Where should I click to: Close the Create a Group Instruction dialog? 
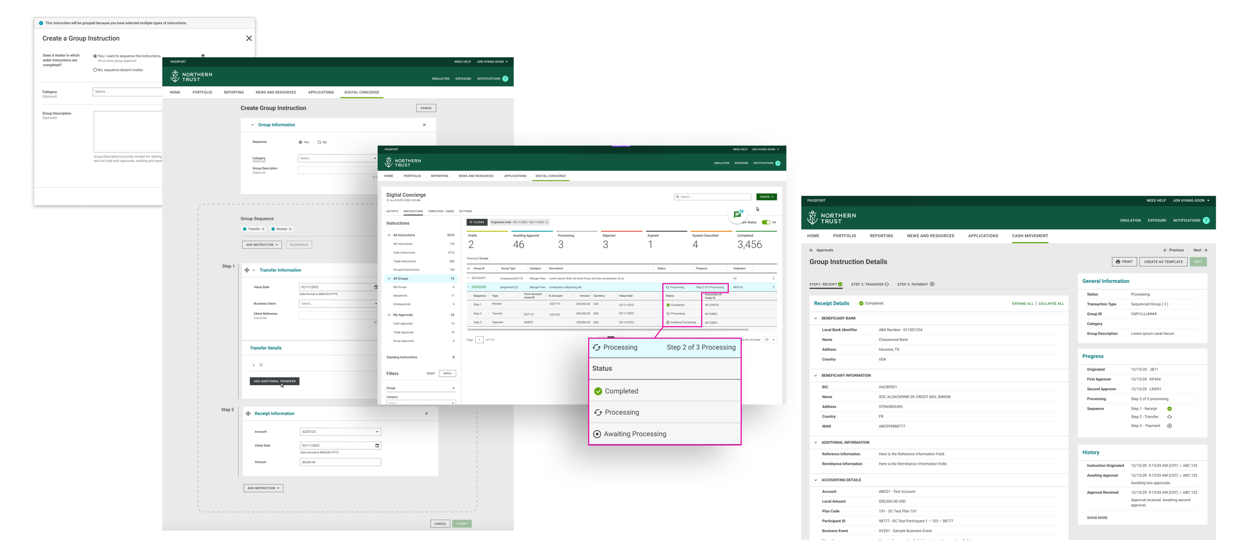pyautogui.click(x=249, y=38)
